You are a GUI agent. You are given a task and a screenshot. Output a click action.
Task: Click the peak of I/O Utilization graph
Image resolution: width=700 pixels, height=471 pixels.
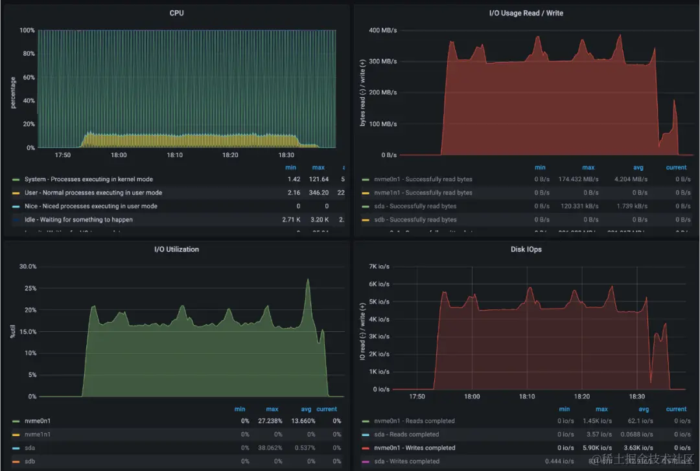[308, 280]
